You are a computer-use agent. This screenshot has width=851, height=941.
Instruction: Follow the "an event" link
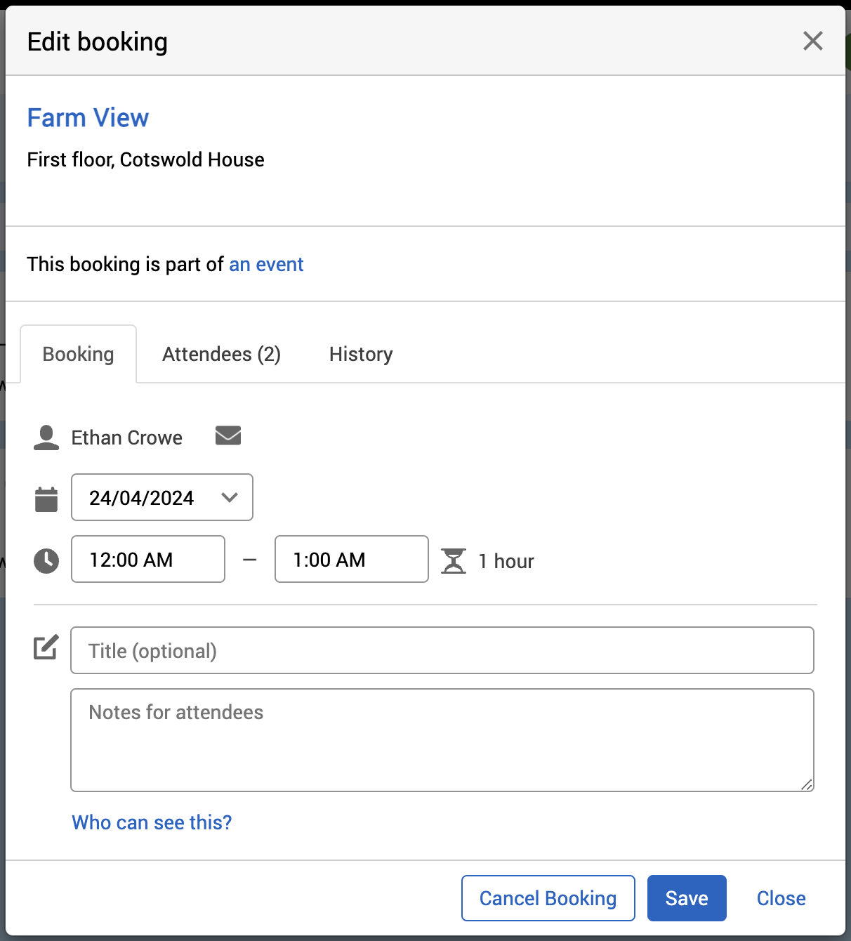pyautogui.click(x=266, y=265)
